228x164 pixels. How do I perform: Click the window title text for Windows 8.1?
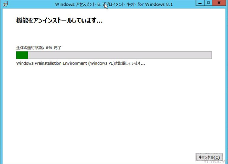pos(114,4)
